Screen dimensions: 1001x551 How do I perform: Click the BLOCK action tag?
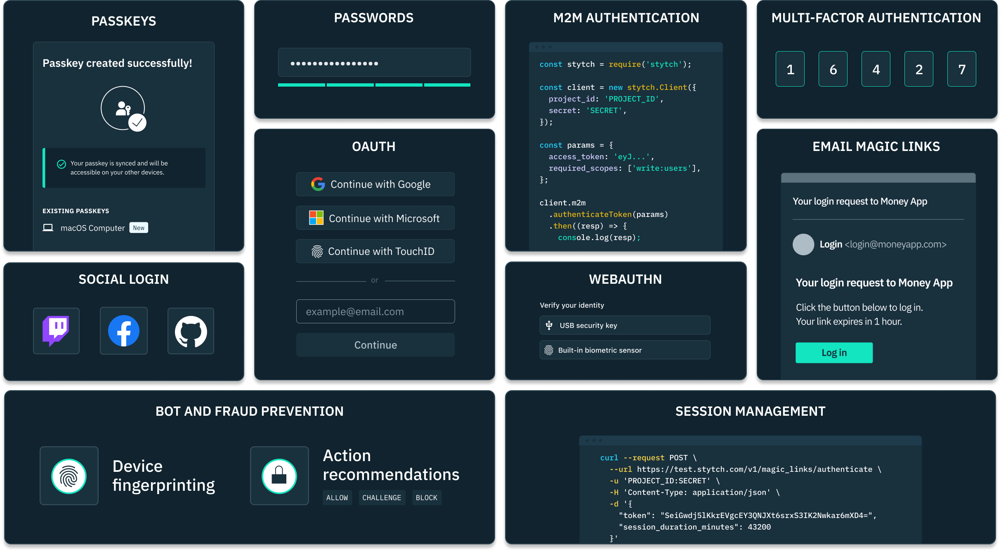(427, 497)
